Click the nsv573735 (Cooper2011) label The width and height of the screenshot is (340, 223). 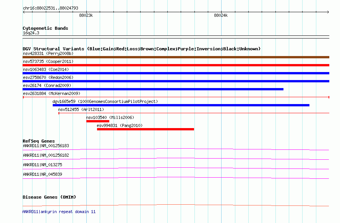(x=48, y=61)
